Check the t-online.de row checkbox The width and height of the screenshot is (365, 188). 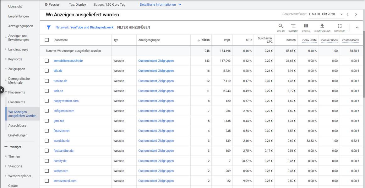47,81
